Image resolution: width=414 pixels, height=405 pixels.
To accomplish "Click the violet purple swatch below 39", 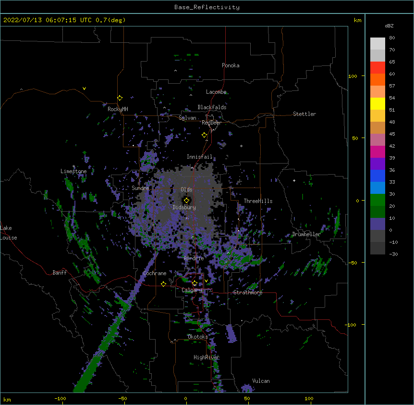I will click(x=377, y=164).
